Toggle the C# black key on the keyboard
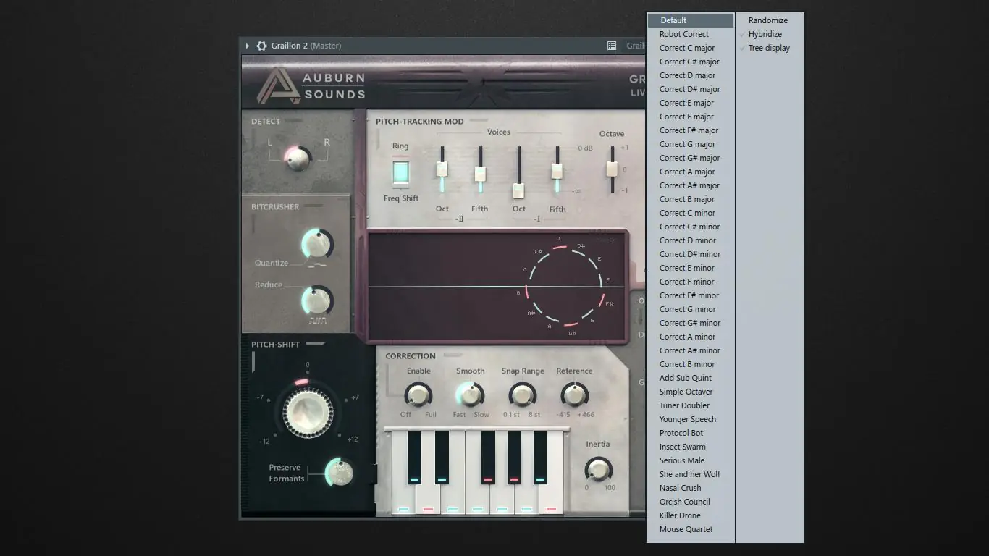This screenshot has height=556, width=989. click(x=414, y=458)
